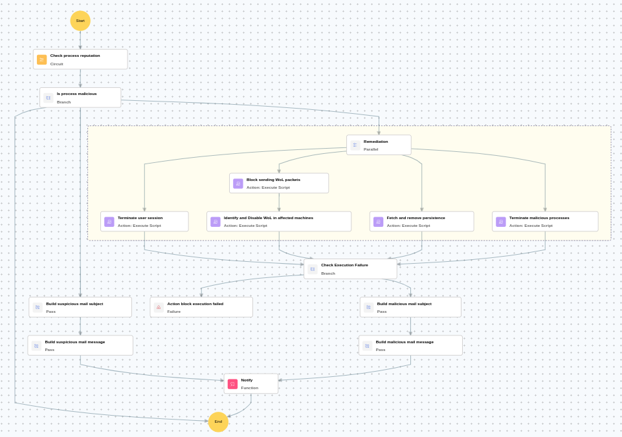This screenshot has width=622, height=437.
Task: Click script icon on Fetch and remove persistence
Action: click(x=379, y=222)
